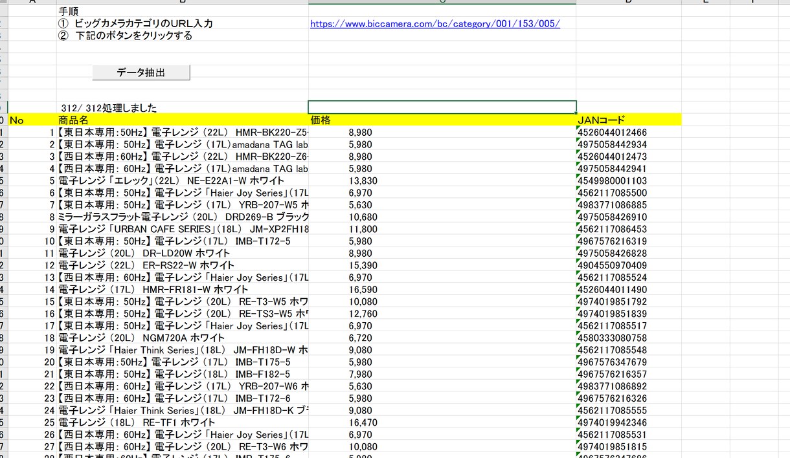
Task: Select product 電子レンジ(18L) IMB-F182-5
Action: (x=183, y=374)
